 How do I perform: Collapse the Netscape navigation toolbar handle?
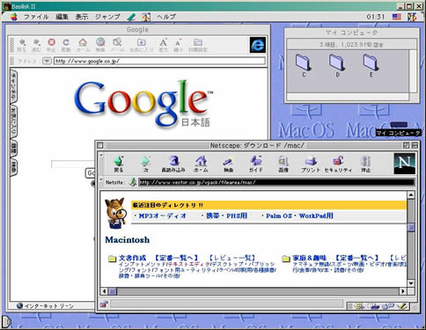(101, 164)
